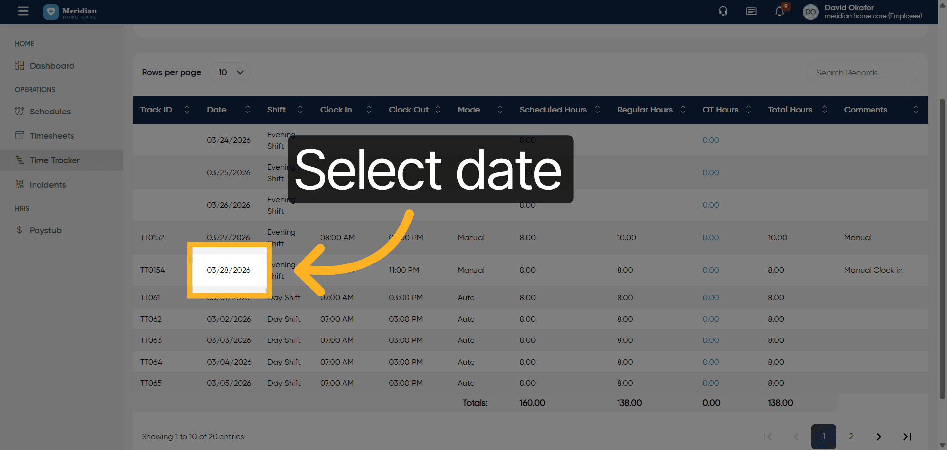Screen dimensions: 947x450
Task: Open the hamburger menu icon
Action: 23,11
